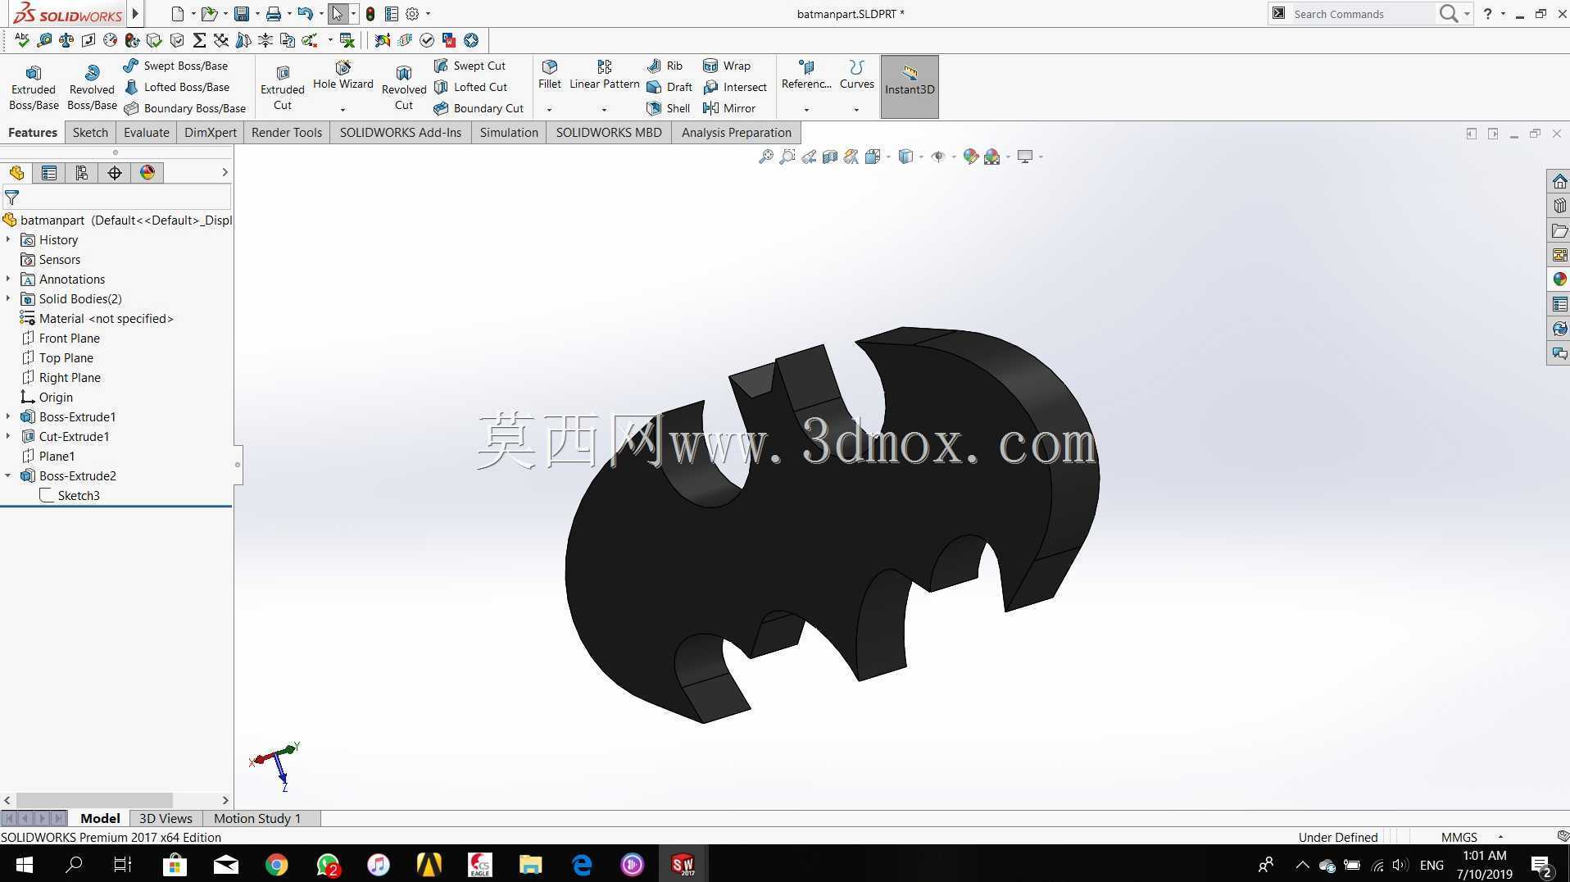This screenshot has height=882, width=1570.
Task: Expand the Annotations folder
Action: pyautogui.click(x=8, y=279)
